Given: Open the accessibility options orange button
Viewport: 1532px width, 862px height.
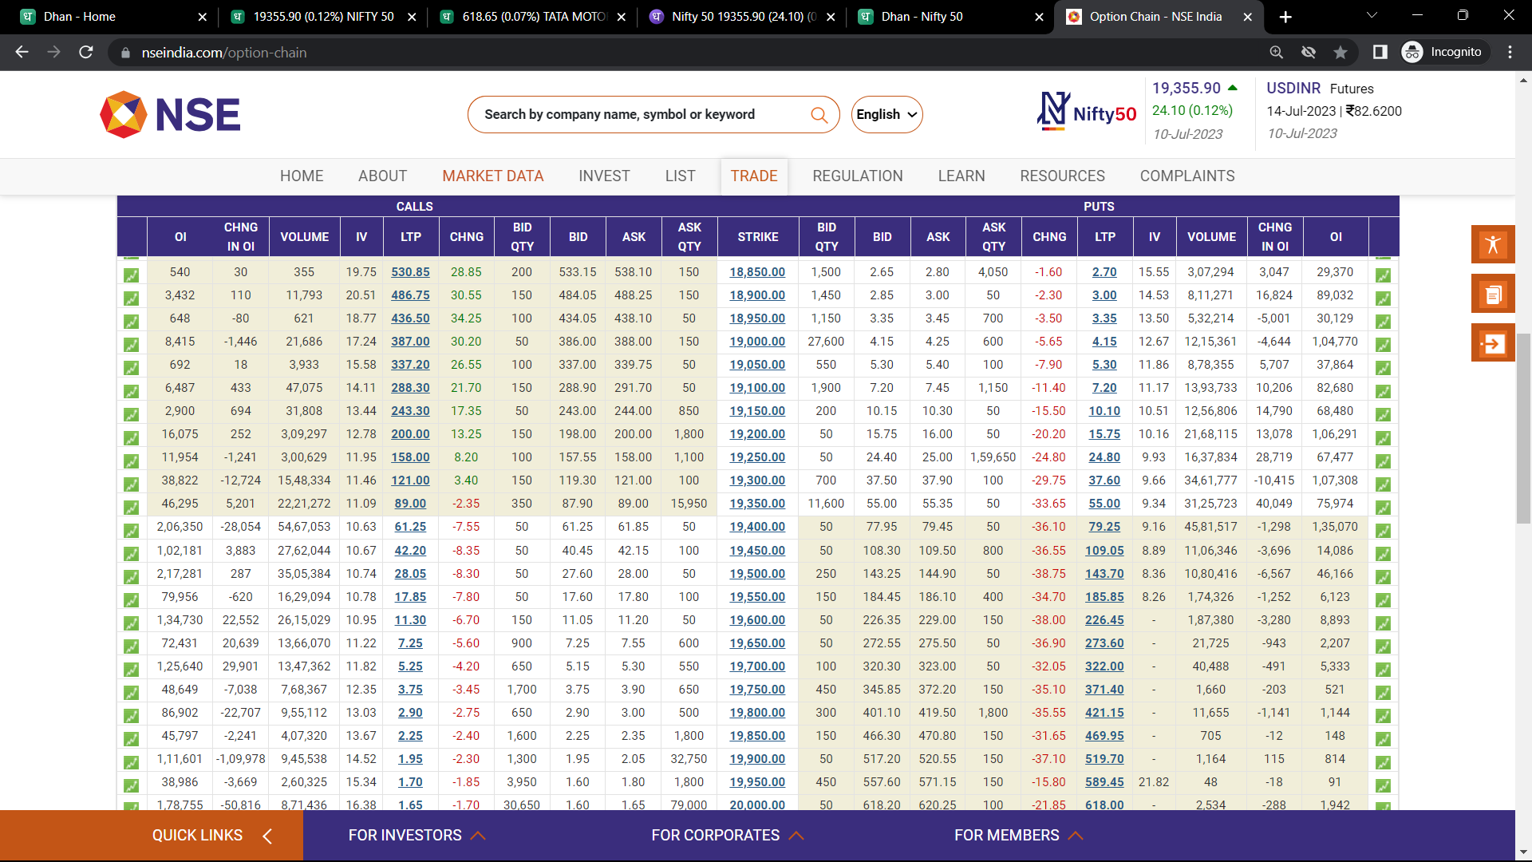Looking at the screenshot, I should point(1493,244).
